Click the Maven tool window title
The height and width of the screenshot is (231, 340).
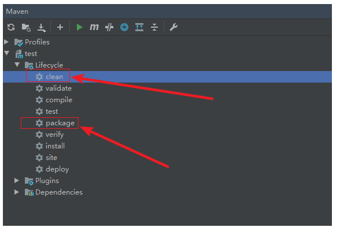pyautogui.click(x=17, y=12)
